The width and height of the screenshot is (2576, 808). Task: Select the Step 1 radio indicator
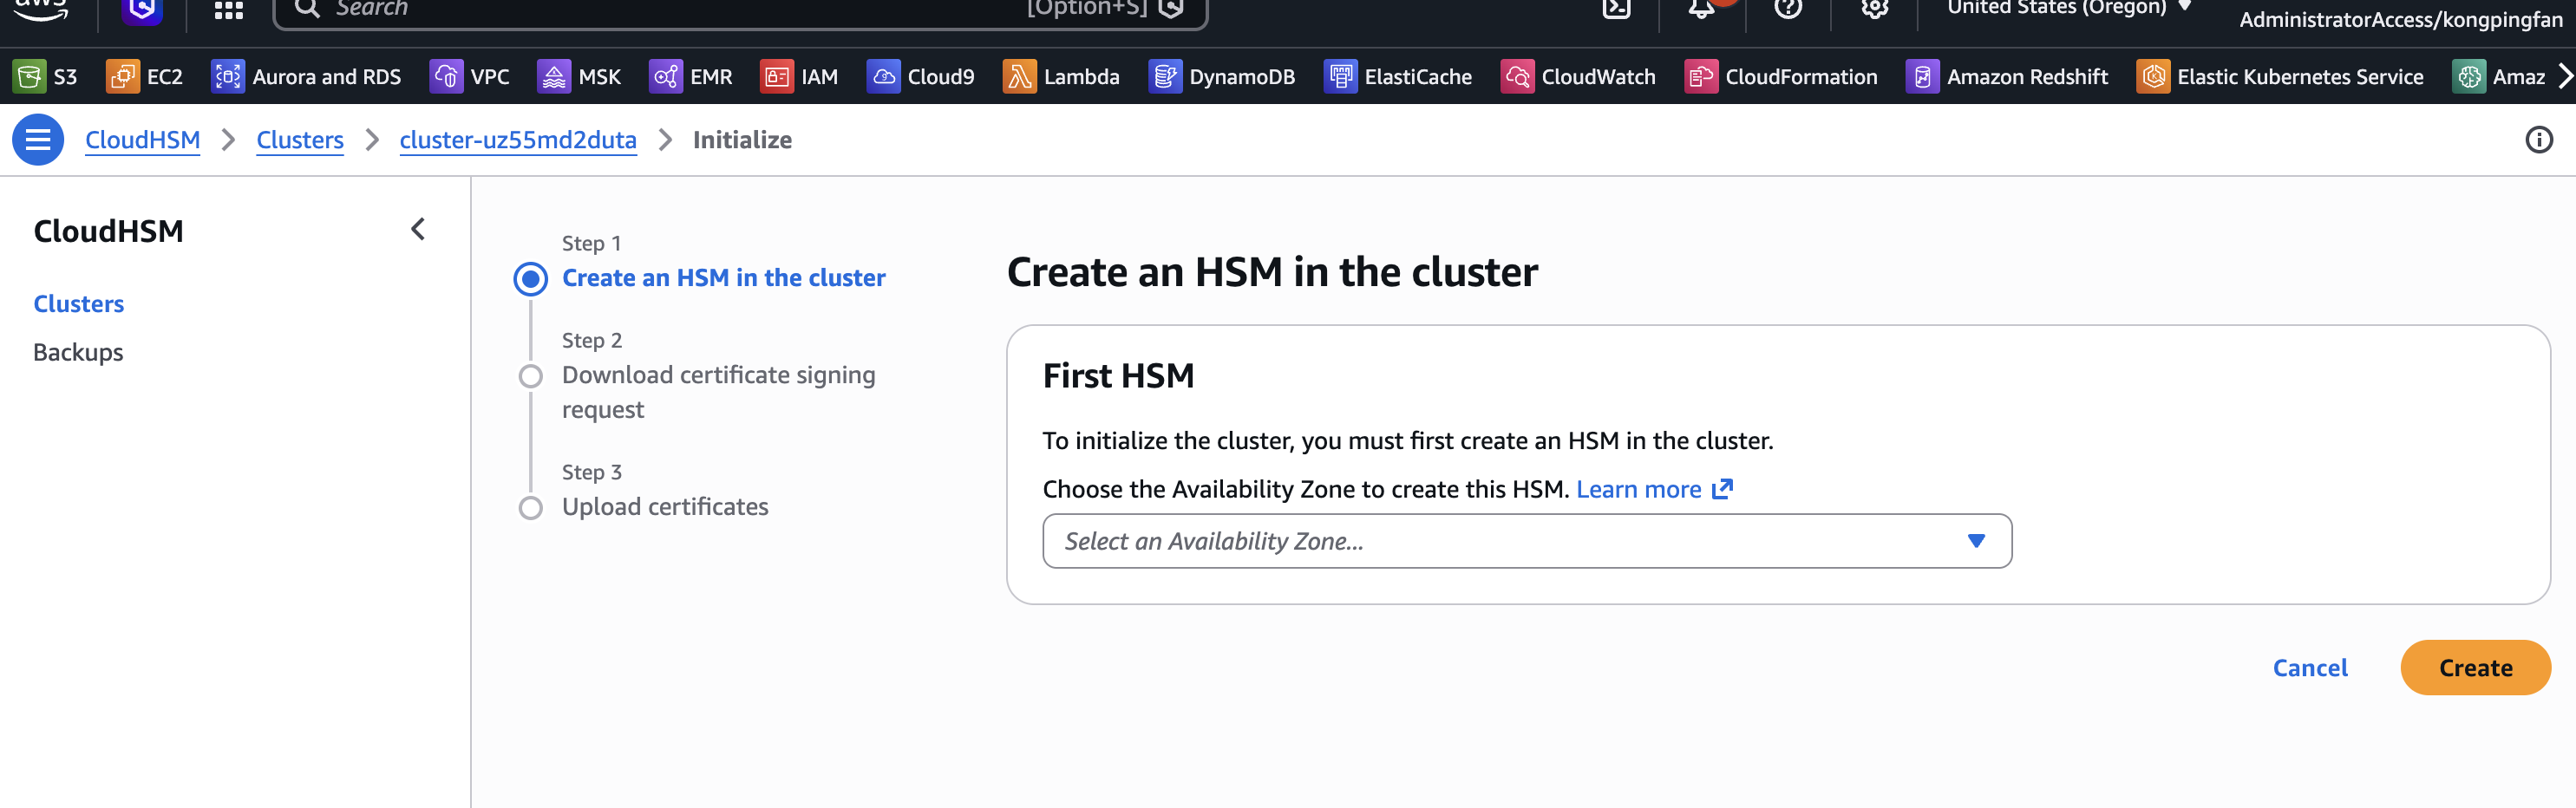[531, 279]
